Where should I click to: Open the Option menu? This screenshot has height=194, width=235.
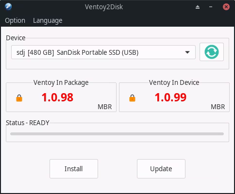pyautogui.click(x=15, y=20)
